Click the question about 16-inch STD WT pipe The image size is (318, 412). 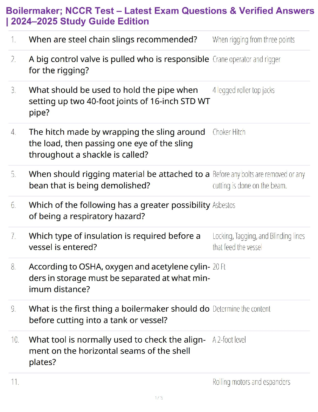coord(119,101)
